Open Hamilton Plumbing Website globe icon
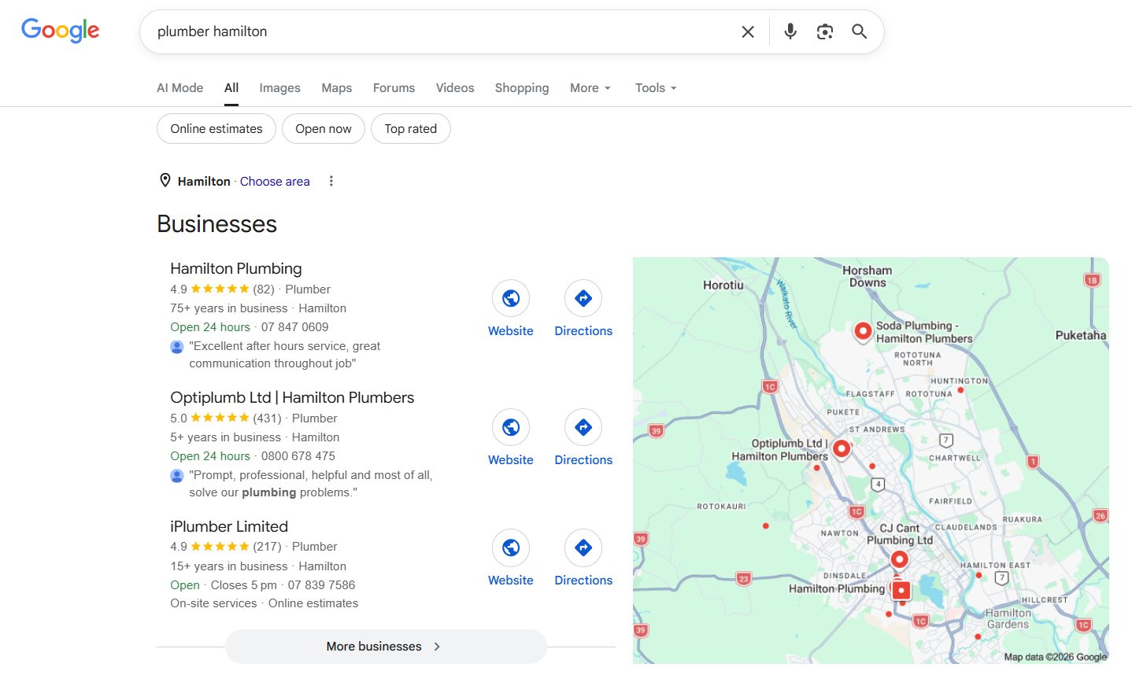The width and height of the screenshot is (1132, 682). 511,298
